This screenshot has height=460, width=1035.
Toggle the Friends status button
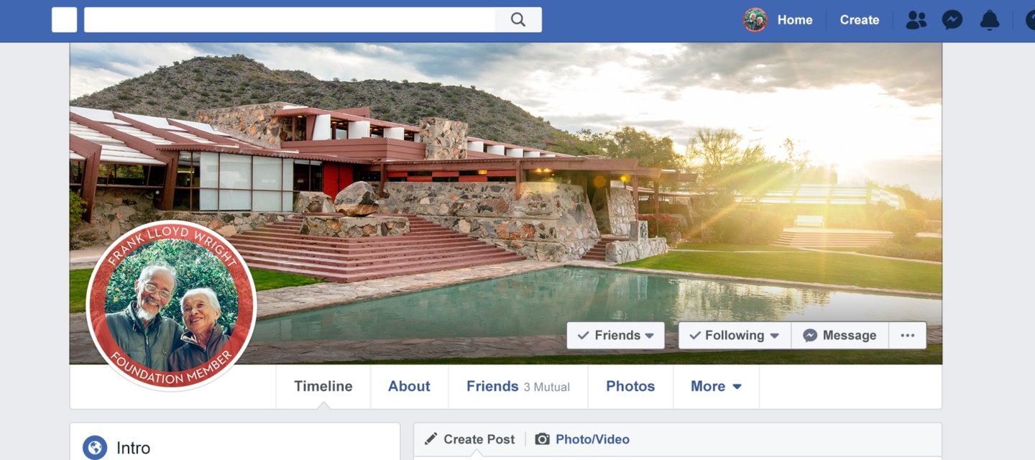point(616,336)
